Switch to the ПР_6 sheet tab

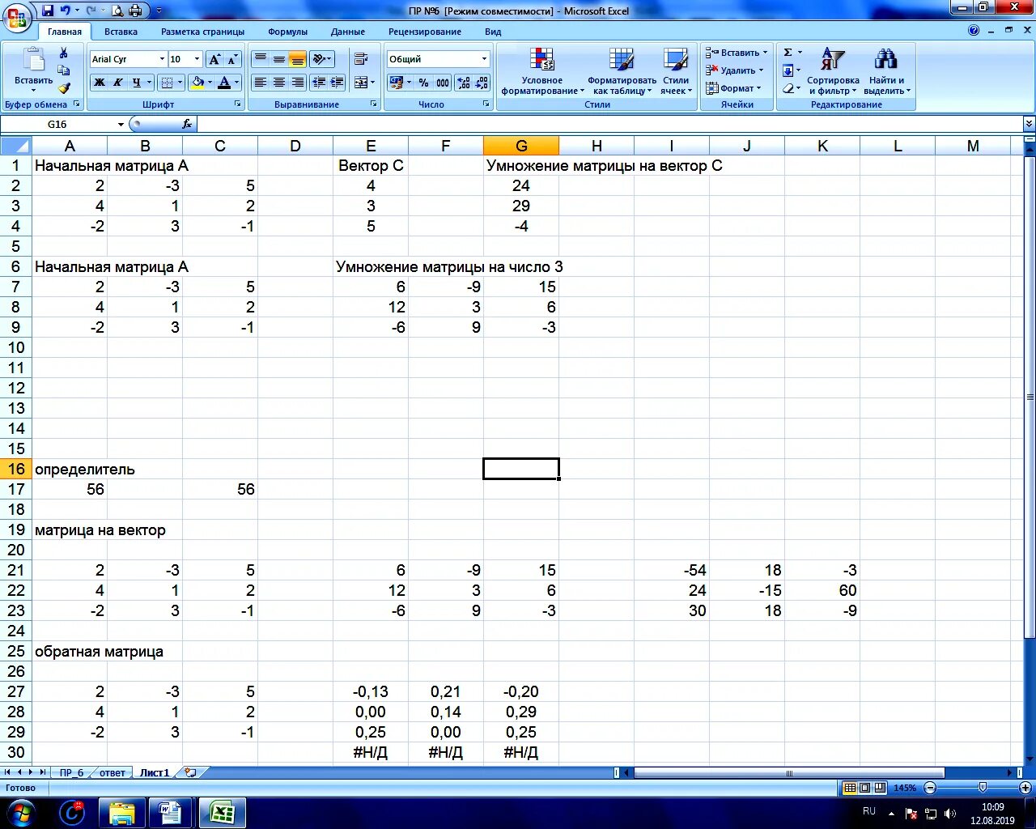tap(71, 772)
